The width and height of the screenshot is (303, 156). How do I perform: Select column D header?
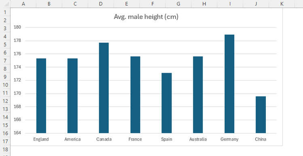pos(101,4)
